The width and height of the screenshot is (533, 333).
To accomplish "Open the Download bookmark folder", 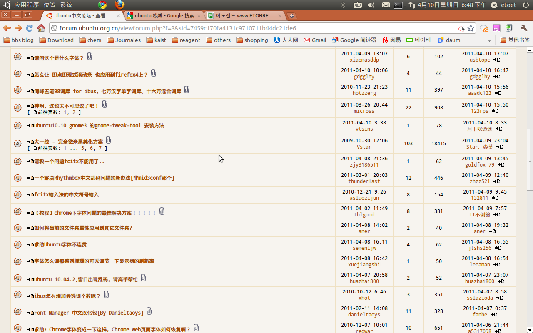I will (56, 40).
